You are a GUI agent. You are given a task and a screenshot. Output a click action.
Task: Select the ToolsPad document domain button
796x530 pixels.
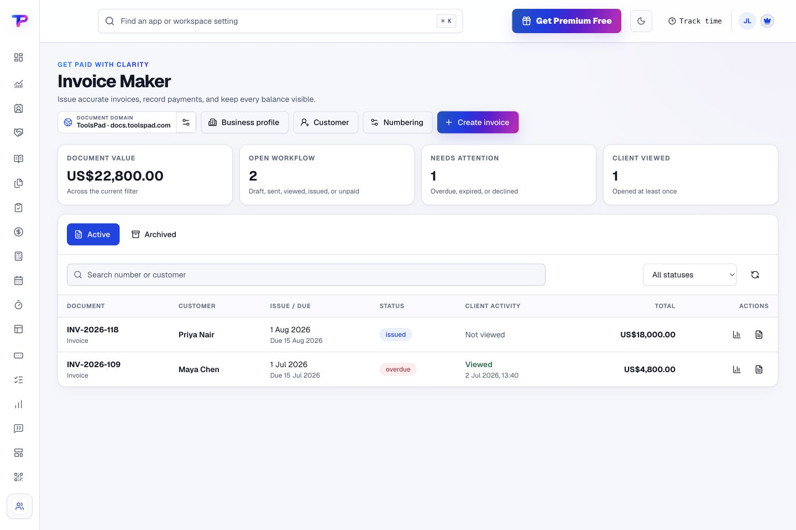[x=117, y=123]
